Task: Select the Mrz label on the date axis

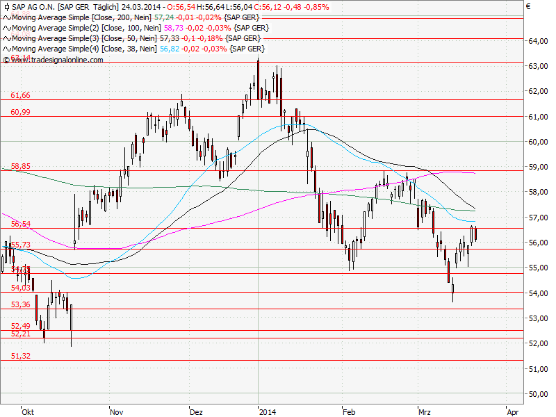Action: click(425, 411)
